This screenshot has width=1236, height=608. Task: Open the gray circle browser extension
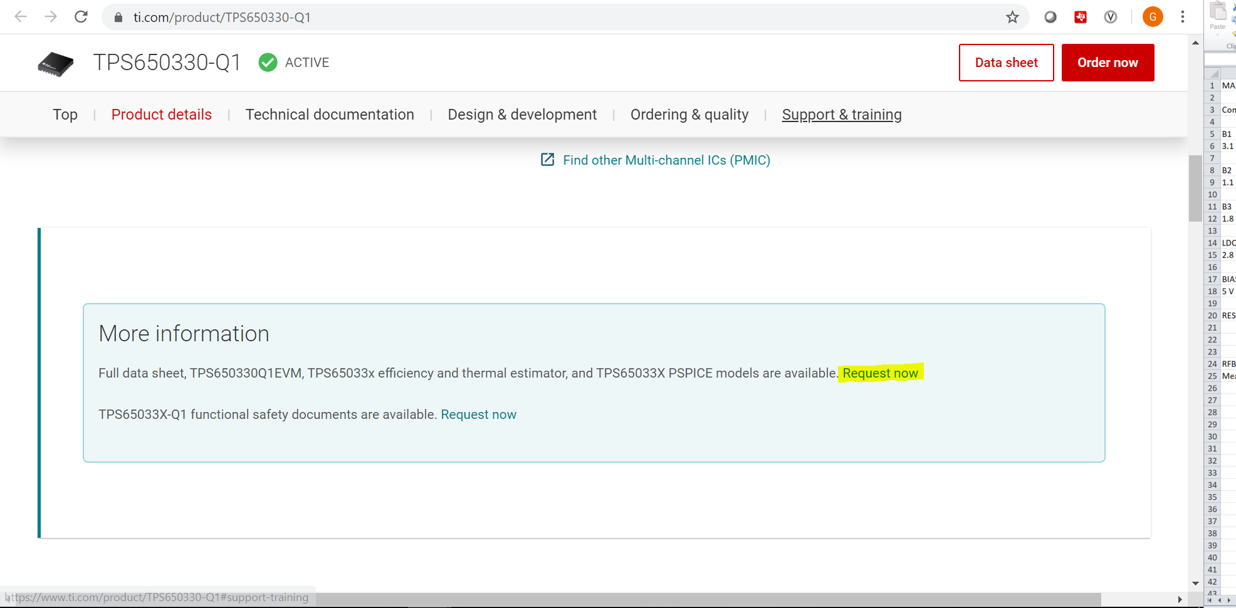pos(1050,18)
